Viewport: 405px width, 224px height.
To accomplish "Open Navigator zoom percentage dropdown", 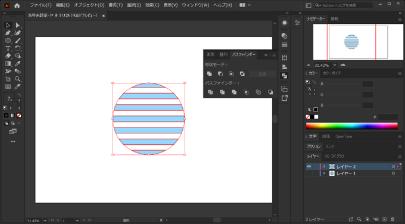I will click(335, 65).
